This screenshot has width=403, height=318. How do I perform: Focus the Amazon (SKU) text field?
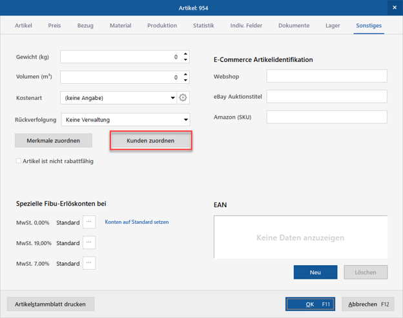pyautogui.click(x=326, y=117)
